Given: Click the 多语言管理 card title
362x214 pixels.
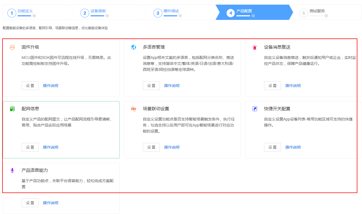Looking at the screenshot, I should coord(154,47).
